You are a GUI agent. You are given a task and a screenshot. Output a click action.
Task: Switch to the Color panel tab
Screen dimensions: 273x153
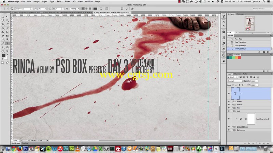[x=229, y=55]
